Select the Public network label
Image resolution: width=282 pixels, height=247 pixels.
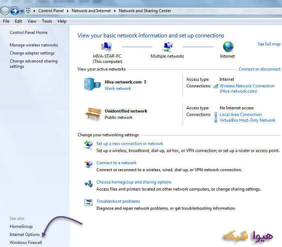click(x=118, y=117)
